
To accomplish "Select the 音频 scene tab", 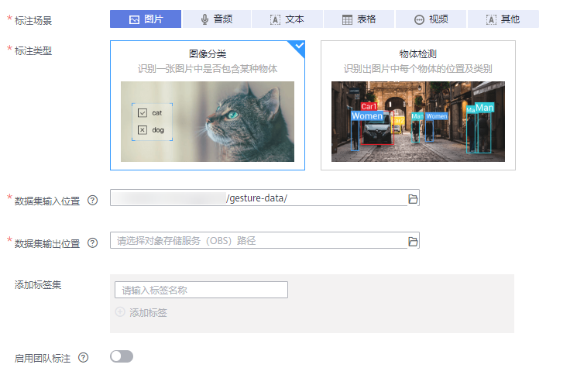I will [217, 19].
